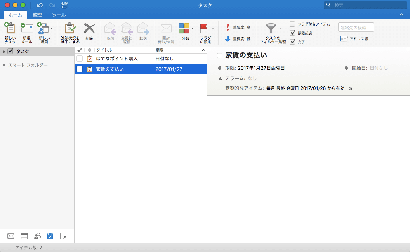The width and height of the screenshot is (410, 252).
Task: Toggle sort order arrow in 期限 column
Action: click(x=203, y=50)
